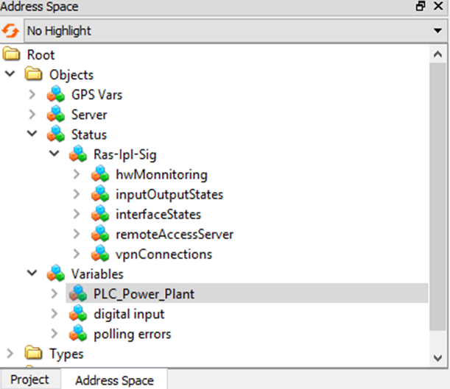Undock the Address Space panel
Image resolution: width=450 pixels, height=389 pixels.
pos(421,7)
